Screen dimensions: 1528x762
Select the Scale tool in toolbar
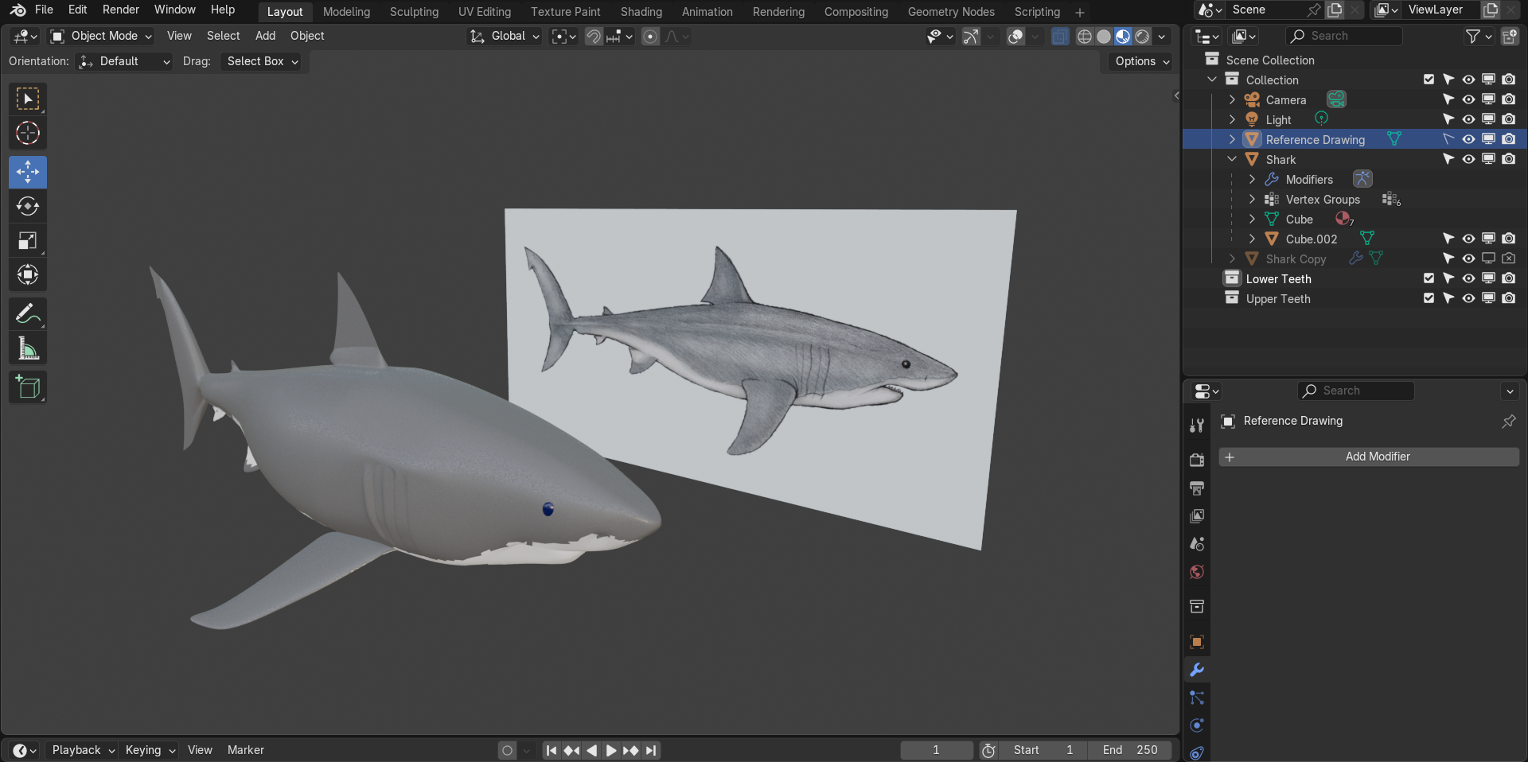tap(28, 241)
